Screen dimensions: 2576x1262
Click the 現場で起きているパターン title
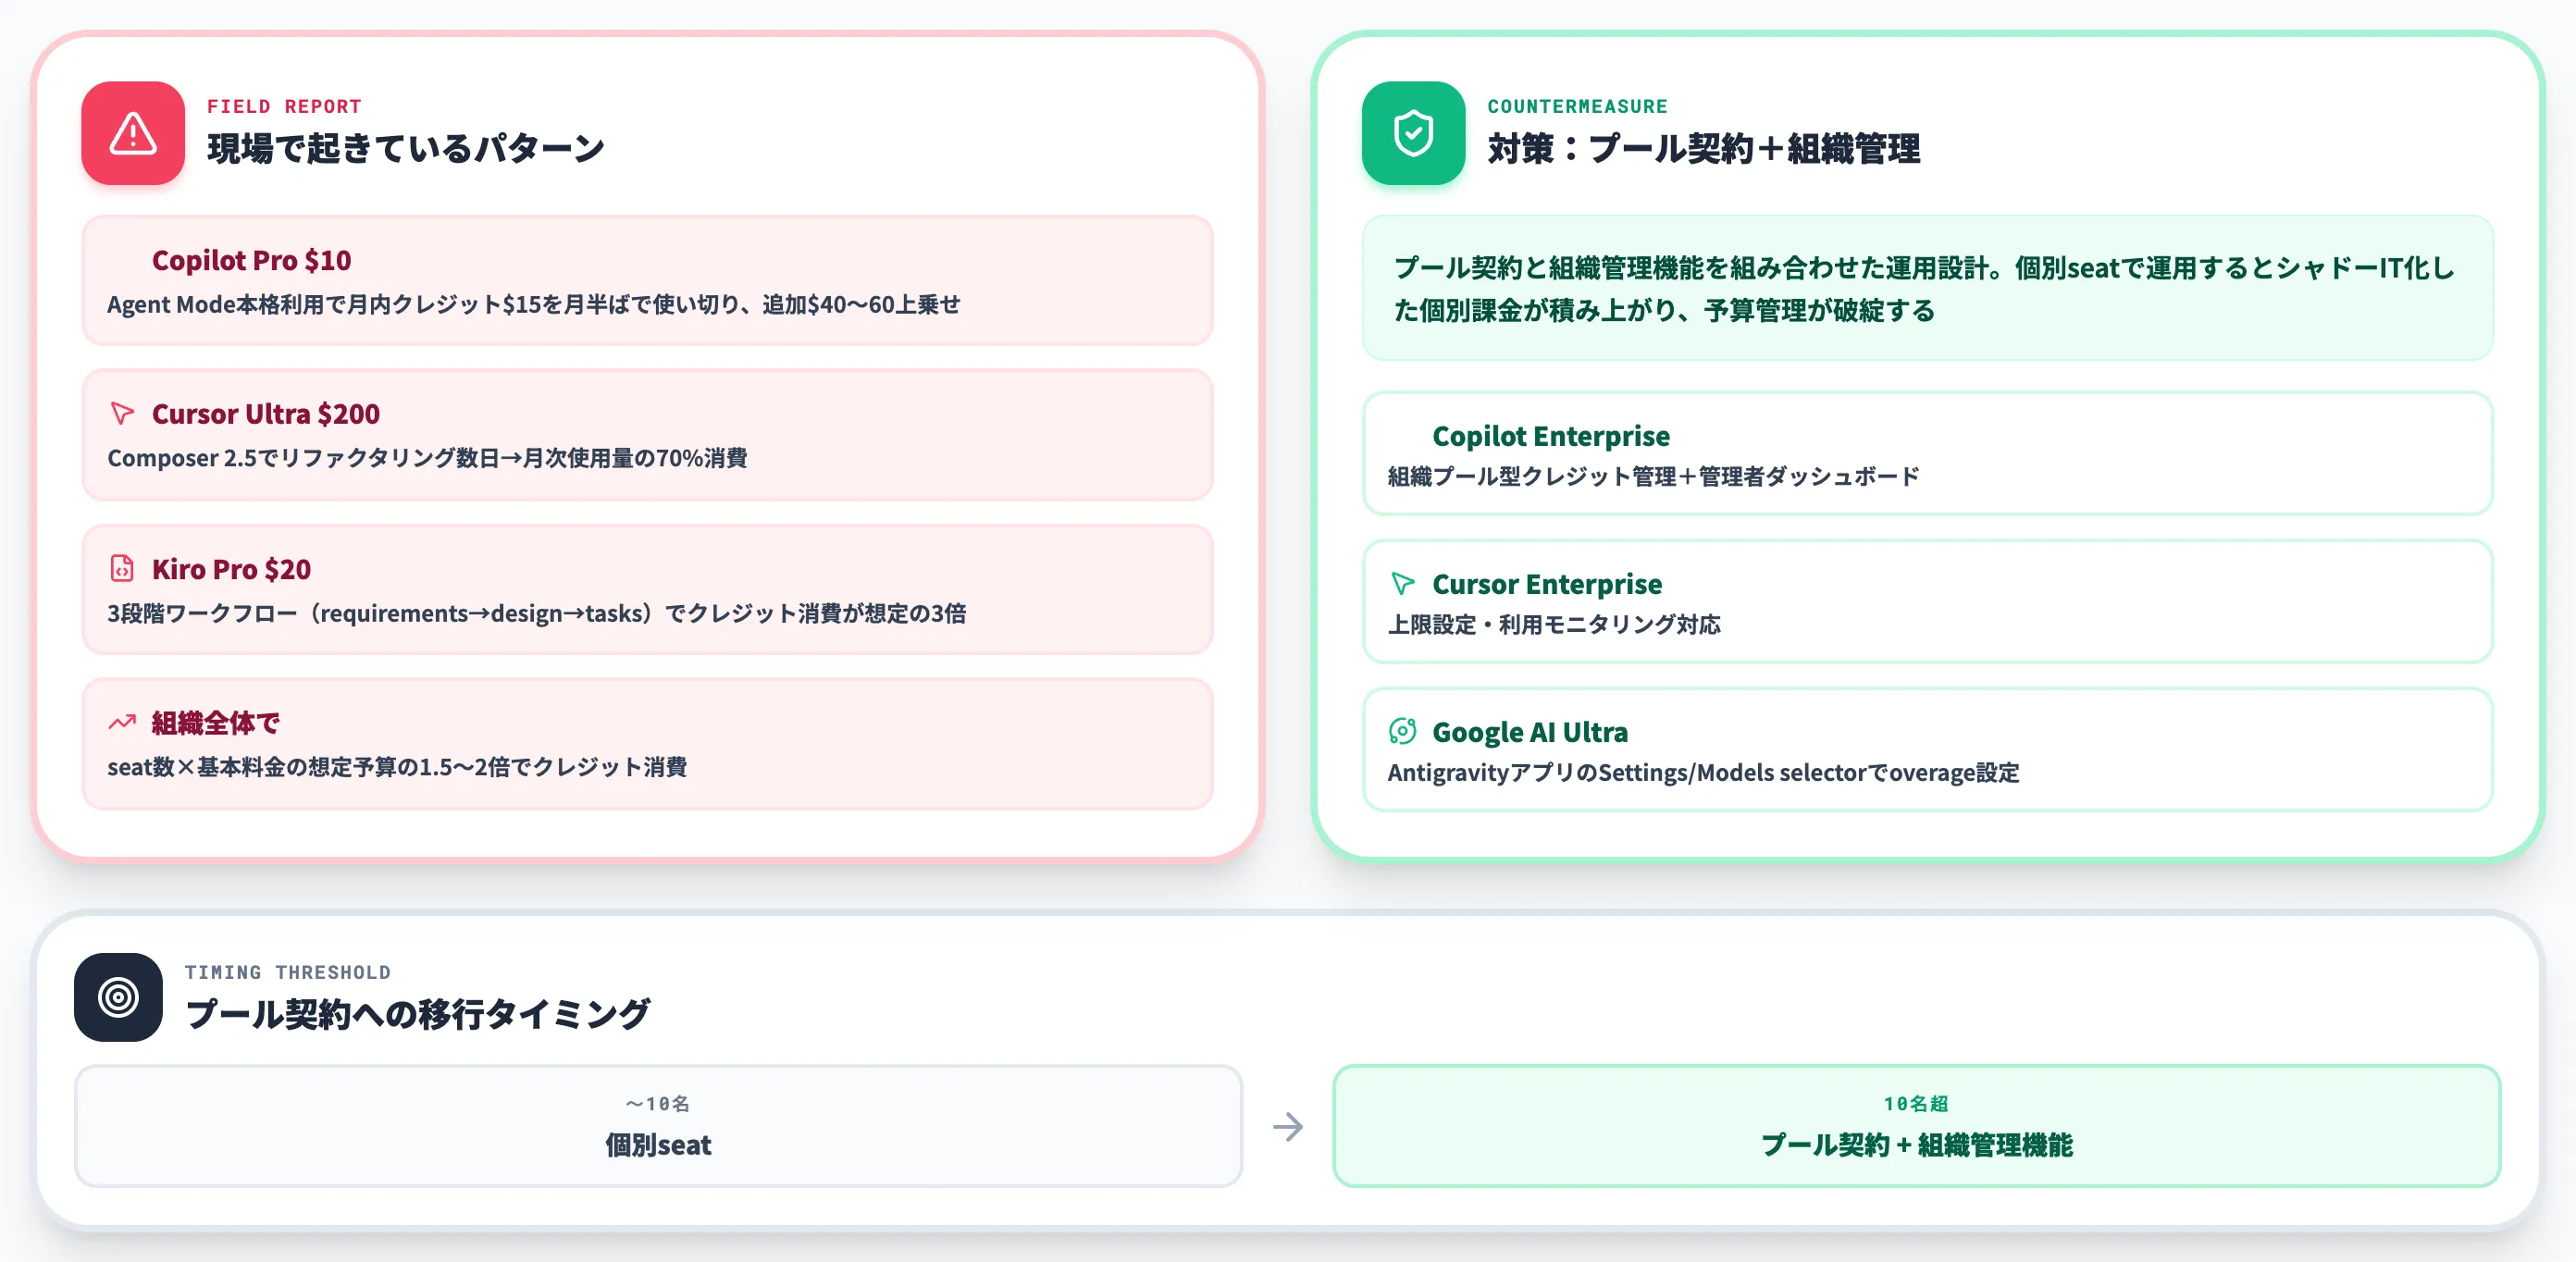pos(405,148)
